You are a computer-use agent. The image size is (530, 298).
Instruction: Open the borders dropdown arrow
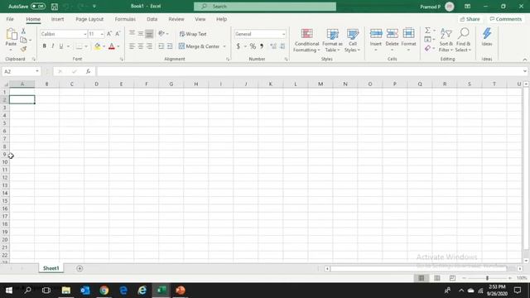(x=86, y=46)
